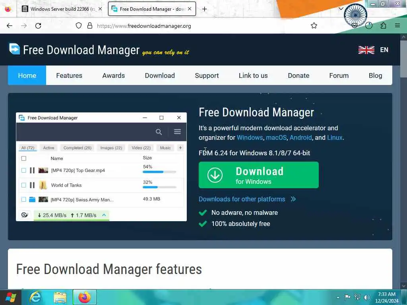Screen dimensions: 407x305
Task: Click the Free Download Manager site logo
Action: (x=74, y=50)
